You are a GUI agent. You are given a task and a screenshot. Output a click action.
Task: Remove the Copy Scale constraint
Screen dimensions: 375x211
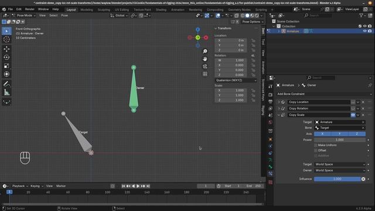tap(363, 115)
